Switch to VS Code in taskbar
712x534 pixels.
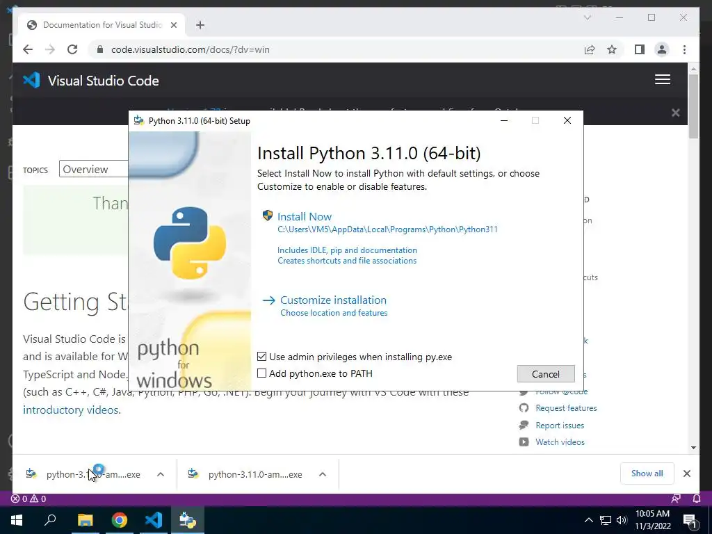[154, 520]
